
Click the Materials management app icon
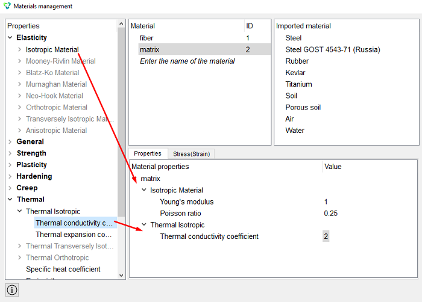click(7, 6)
